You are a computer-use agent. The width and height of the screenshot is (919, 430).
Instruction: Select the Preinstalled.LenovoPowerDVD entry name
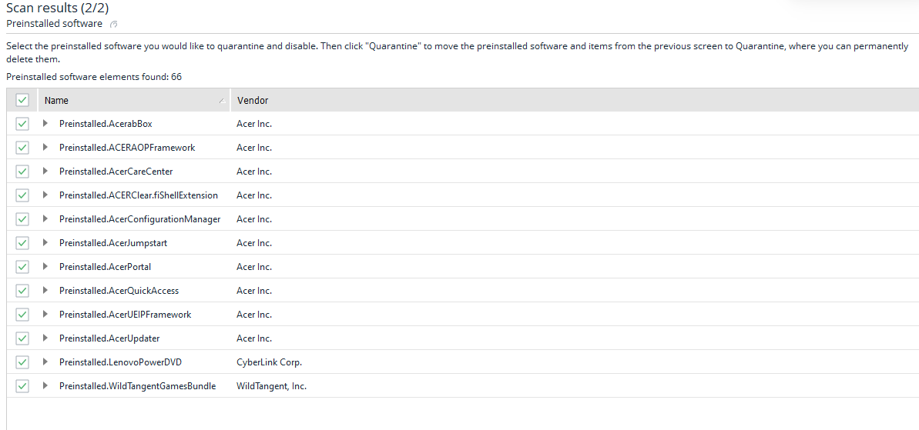(x=120, y=362)
